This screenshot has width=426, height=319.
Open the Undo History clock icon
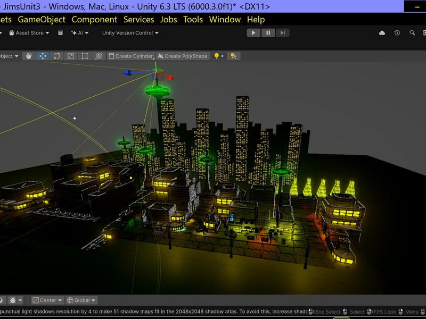(397, 33)
